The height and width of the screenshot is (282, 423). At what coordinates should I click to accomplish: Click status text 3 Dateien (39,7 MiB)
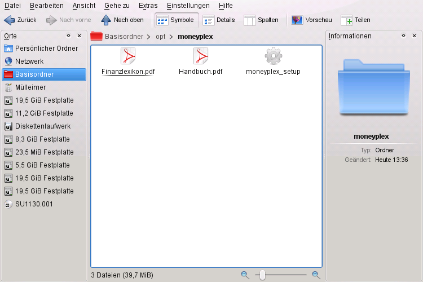pyautogui.click(x=122, y=275)
